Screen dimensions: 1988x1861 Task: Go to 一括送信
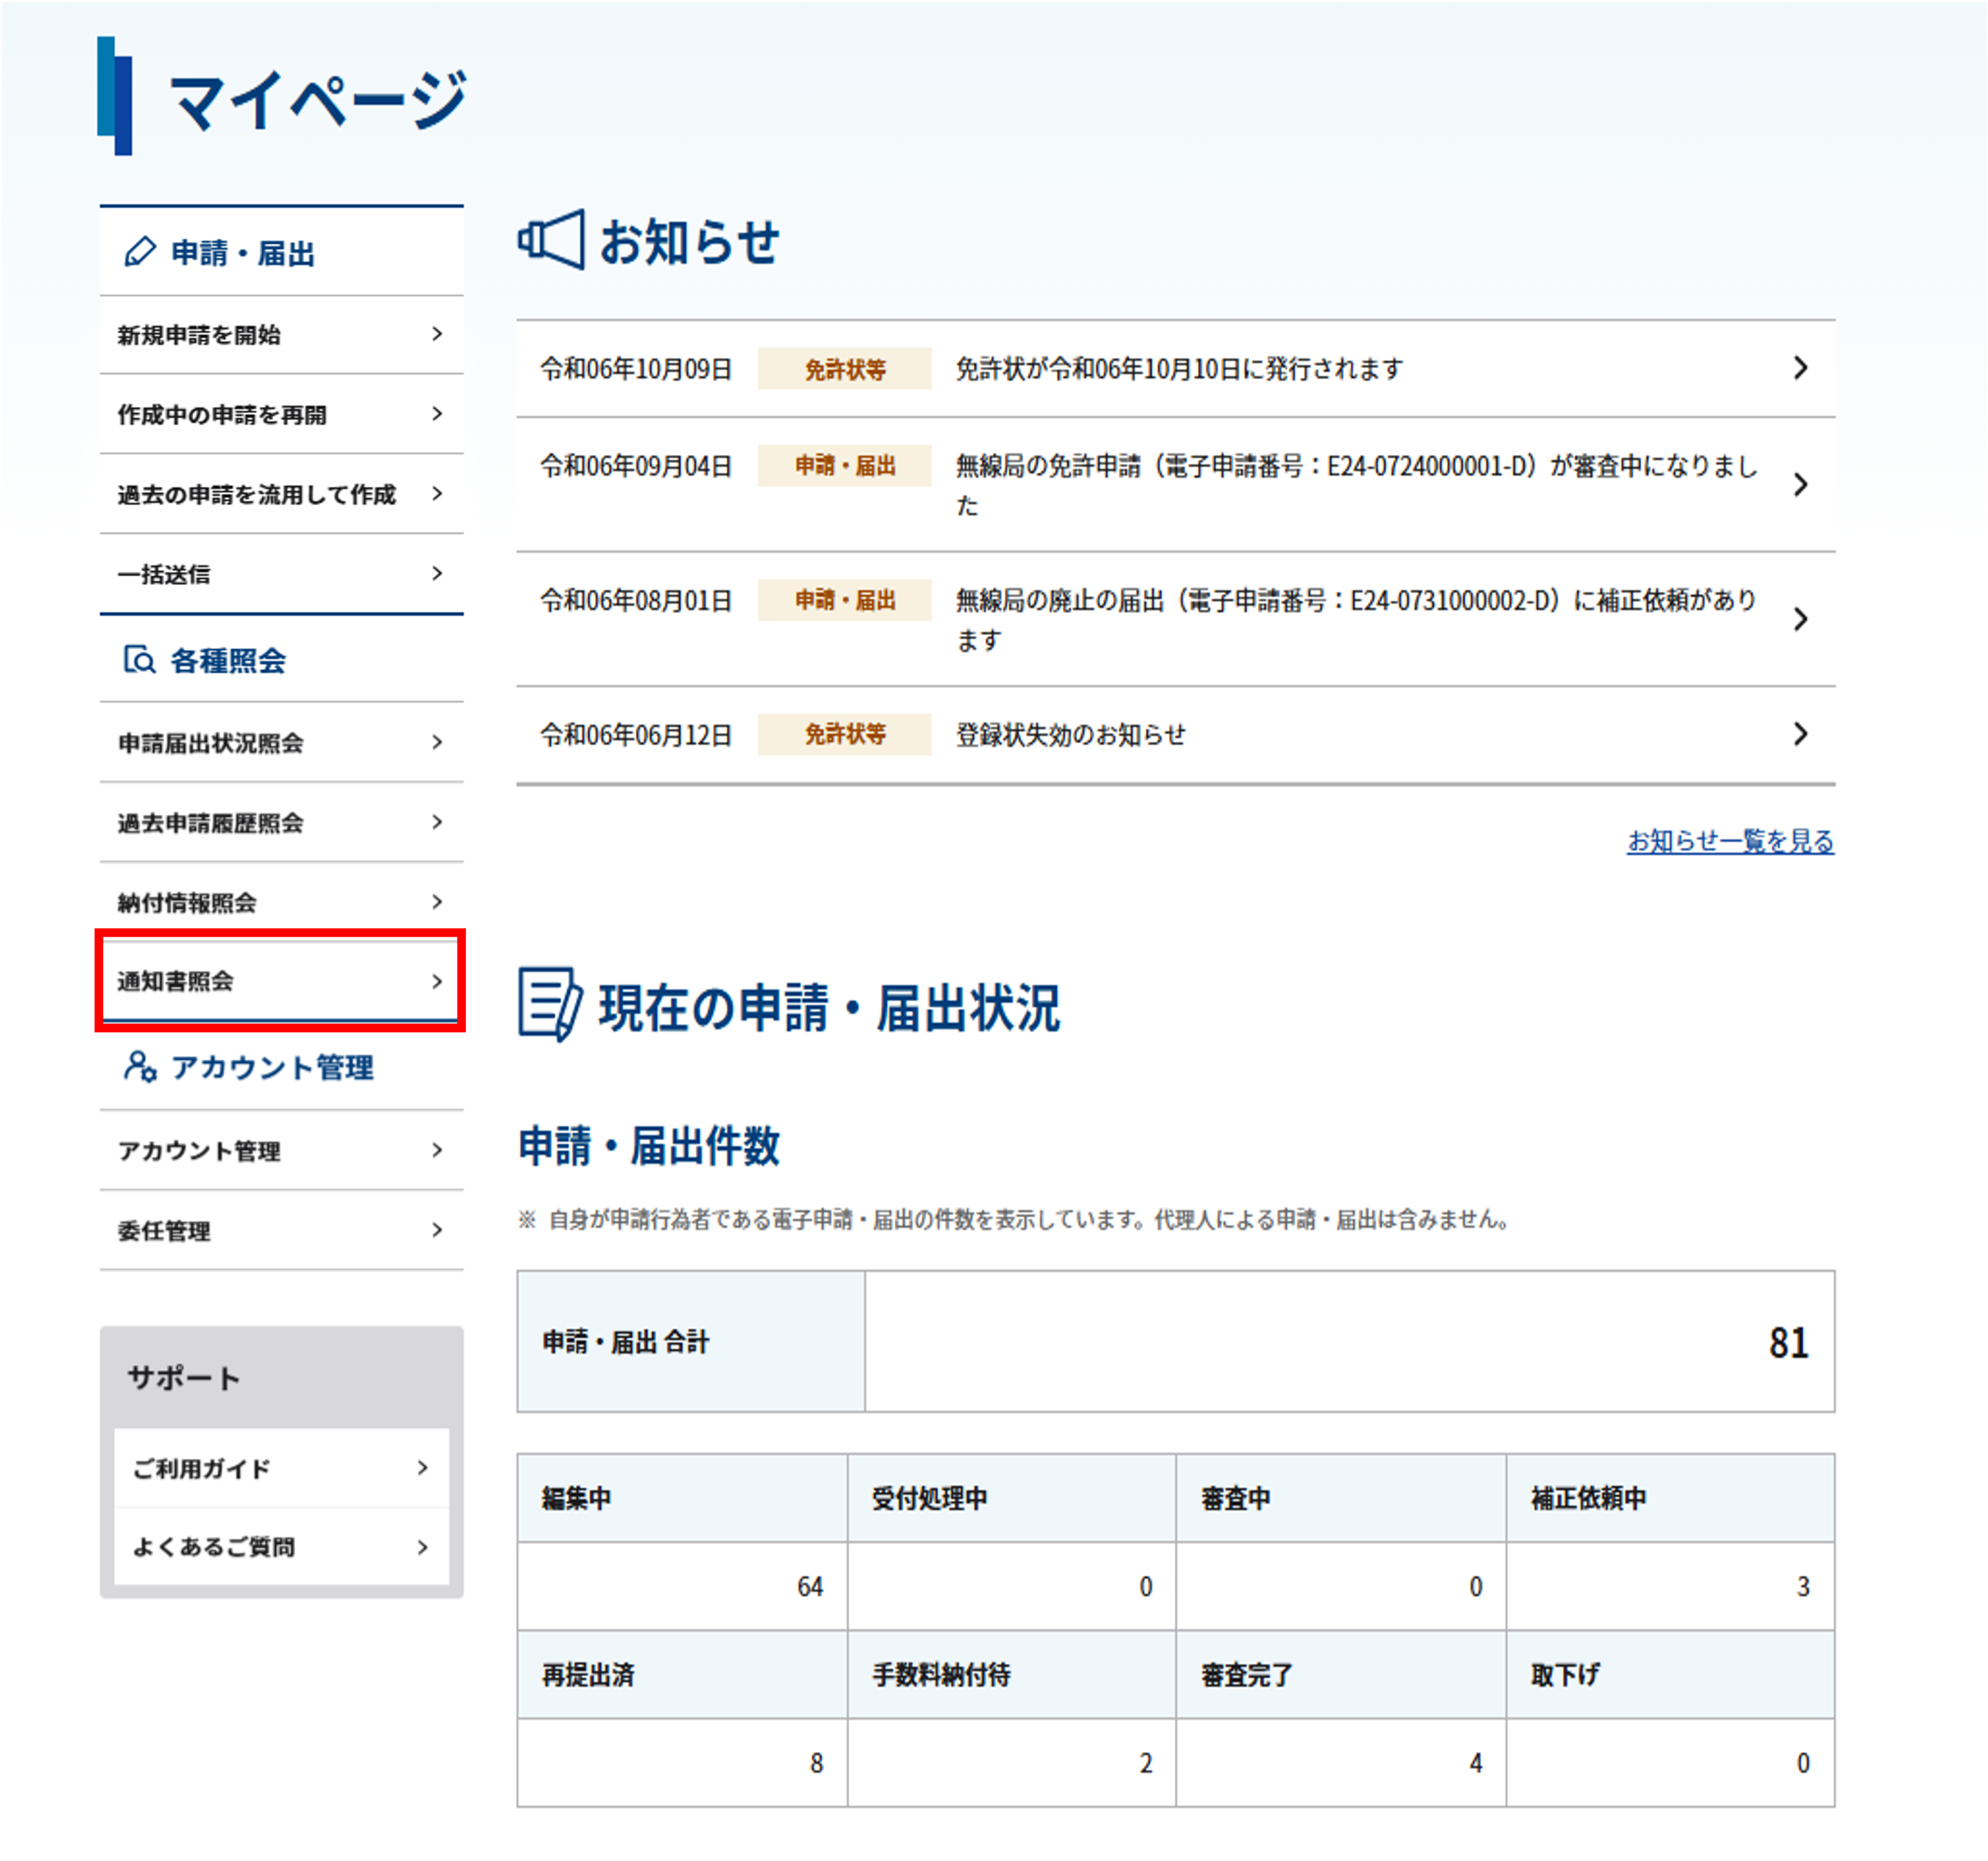coord(281,574)
